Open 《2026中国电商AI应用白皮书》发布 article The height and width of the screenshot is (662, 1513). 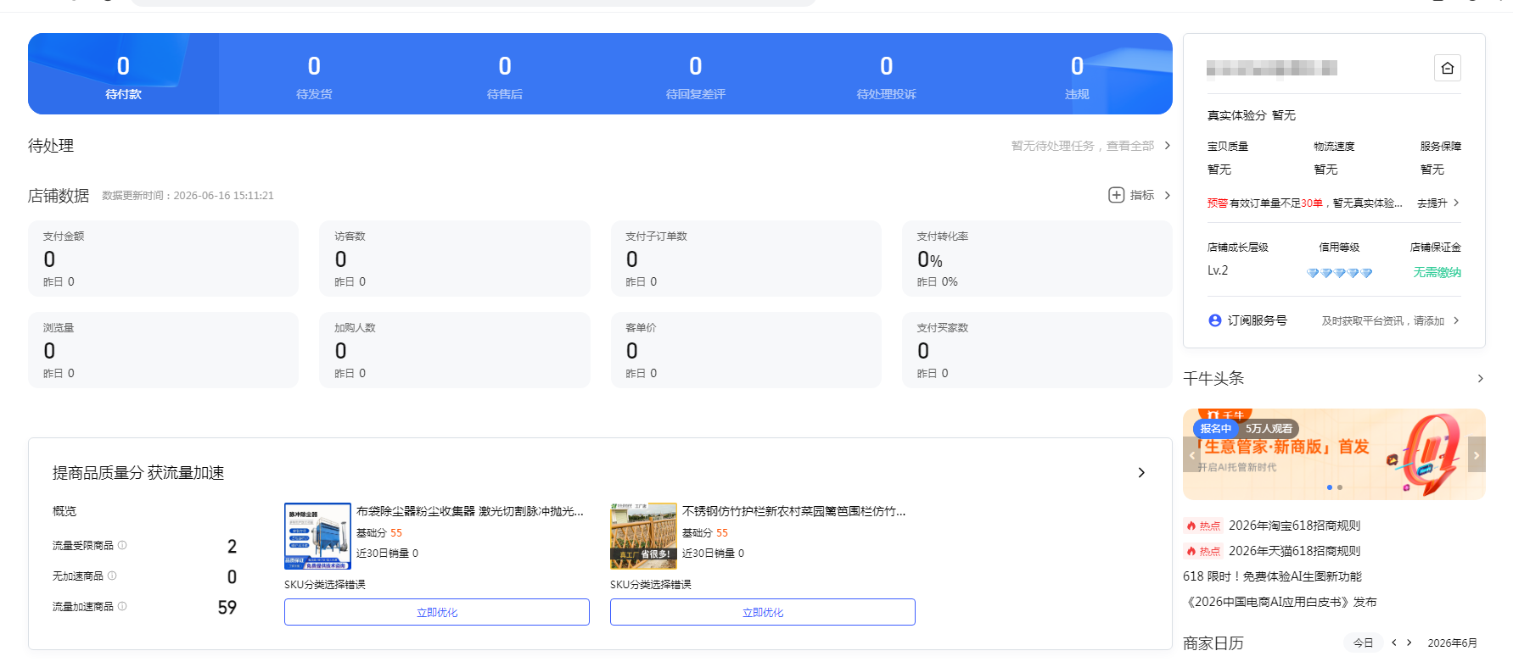point(1280,602)
